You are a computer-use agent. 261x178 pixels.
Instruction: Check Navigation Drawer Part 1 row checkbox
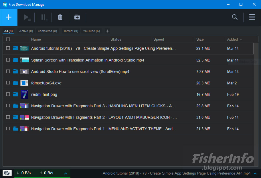pyautogui.click(x=8, y=128)
